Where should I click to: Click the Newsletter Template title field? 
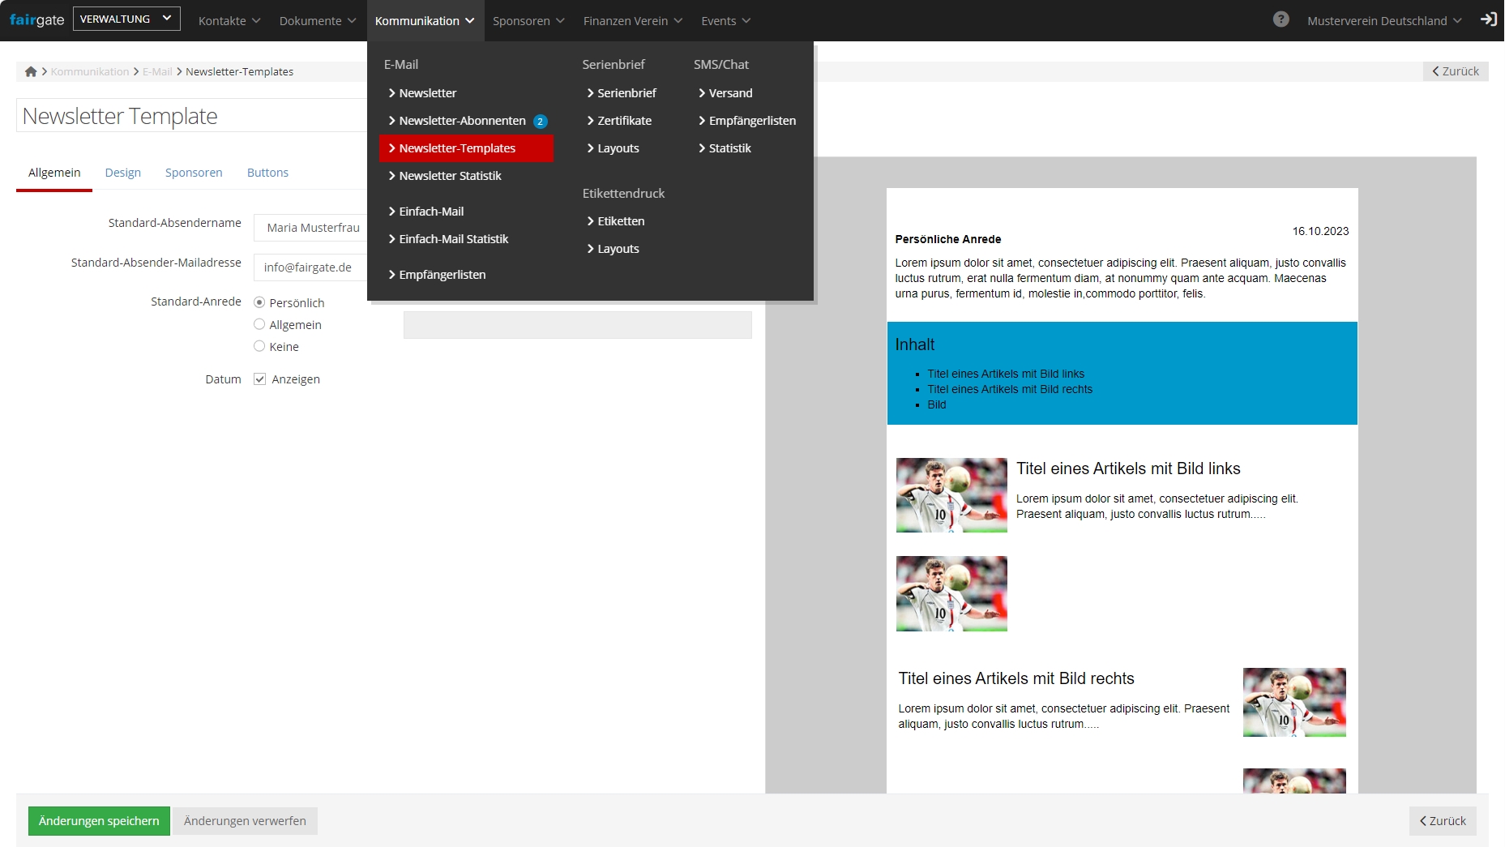[x=193, y=116]
